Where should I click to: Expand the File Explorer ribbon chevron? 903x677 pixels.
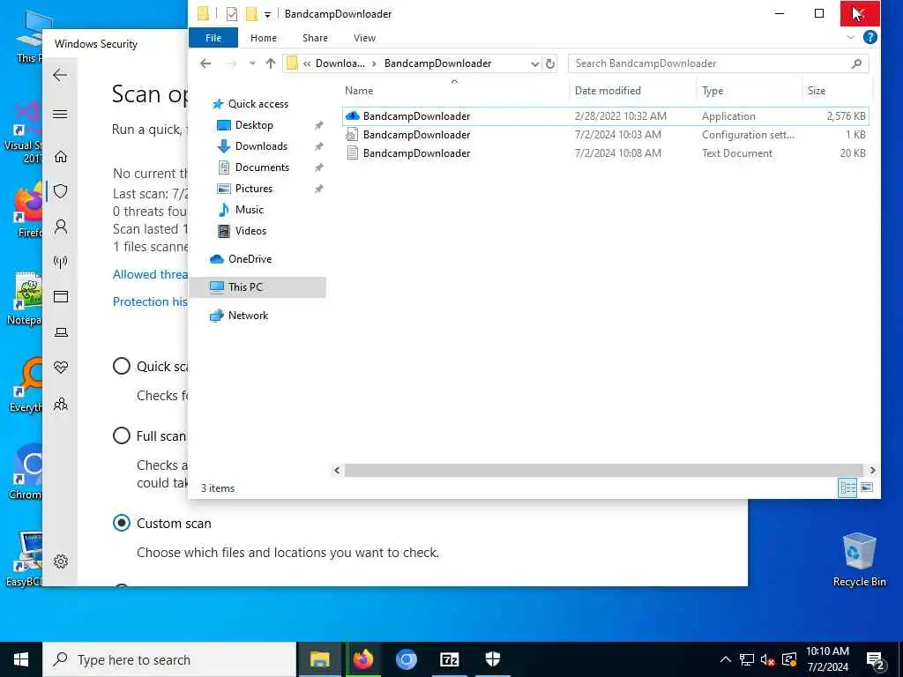click(x=851, y=38)
